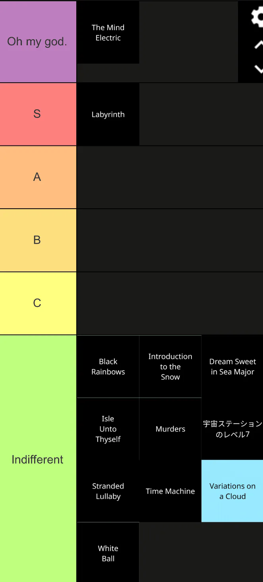Move the top tier row down
Image resolution: width=263 pixels, height=582 pixels.
click(258, 69)
